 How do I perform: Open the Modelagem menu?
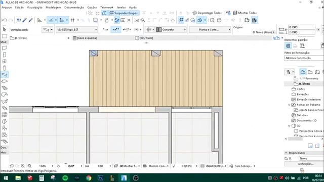(53, 8)
